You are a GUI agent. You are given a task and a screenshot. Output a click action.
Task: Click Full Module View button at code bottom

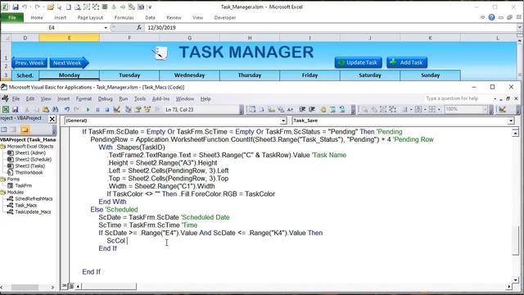tap(71, 286)
